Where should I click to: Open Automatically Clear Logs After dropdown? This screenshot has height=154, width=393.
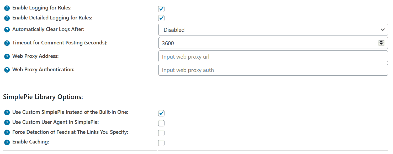(x=273, y=30)
